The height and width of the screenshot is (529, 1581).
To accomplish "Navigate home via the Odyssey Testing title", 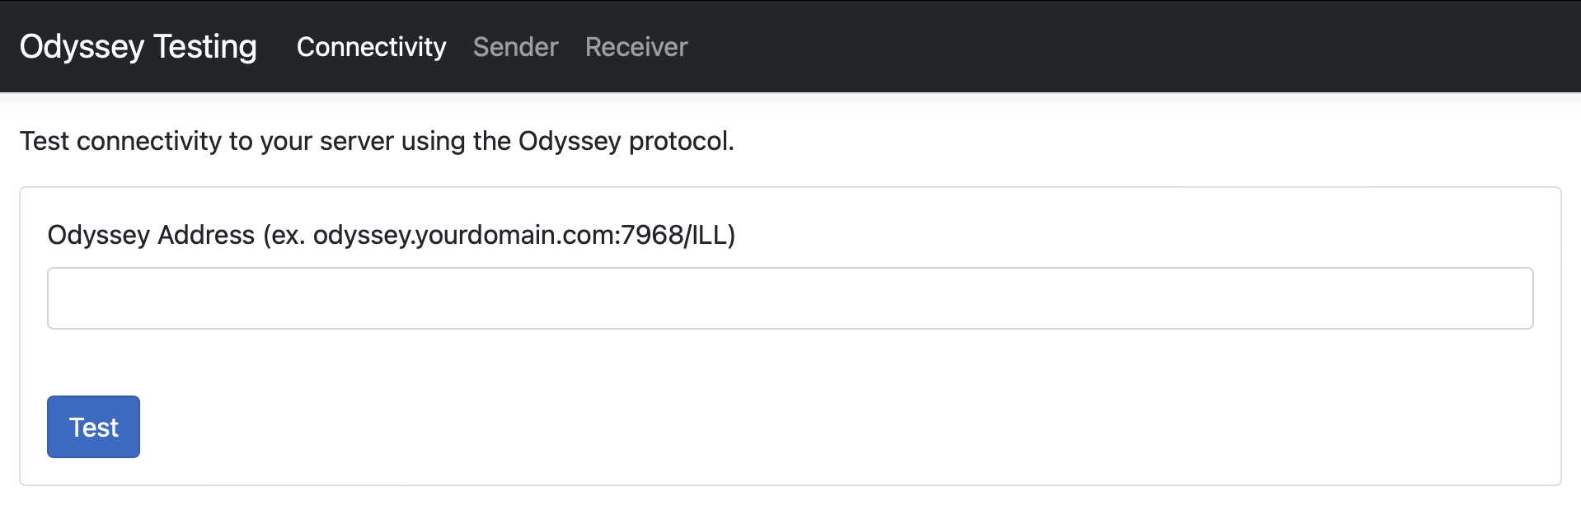I will (x=138, y=47).
